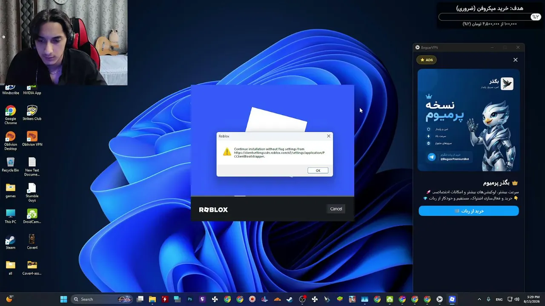Select Oblivion Desktop shortcut
This screenshot has width=545, height=306.
[x=11, y=141]
